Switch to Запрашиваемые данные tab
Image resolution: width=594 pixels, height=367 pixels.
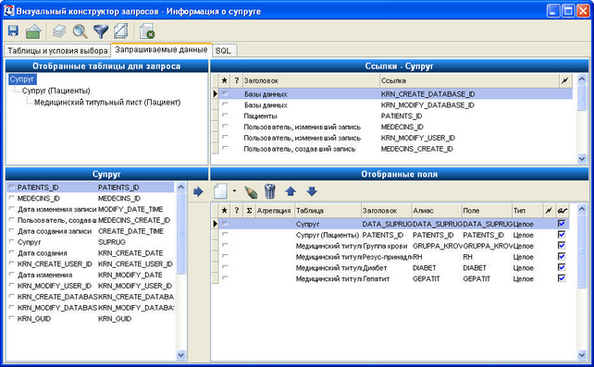click(161, 50)
